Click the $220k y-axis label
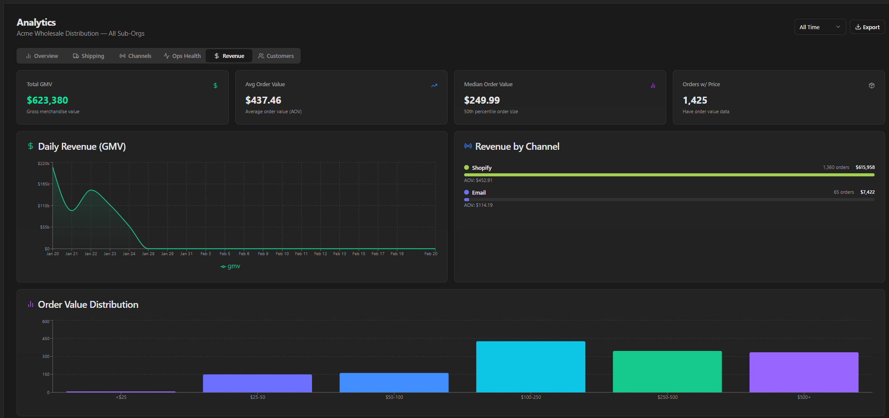The height and width of the screenshot is (418, 889). [x=44, y=163]
